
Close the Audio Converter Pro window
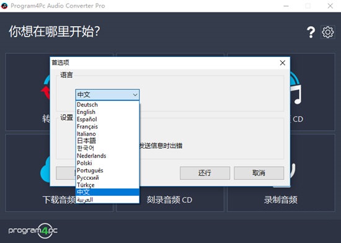(x=330, y=6)
